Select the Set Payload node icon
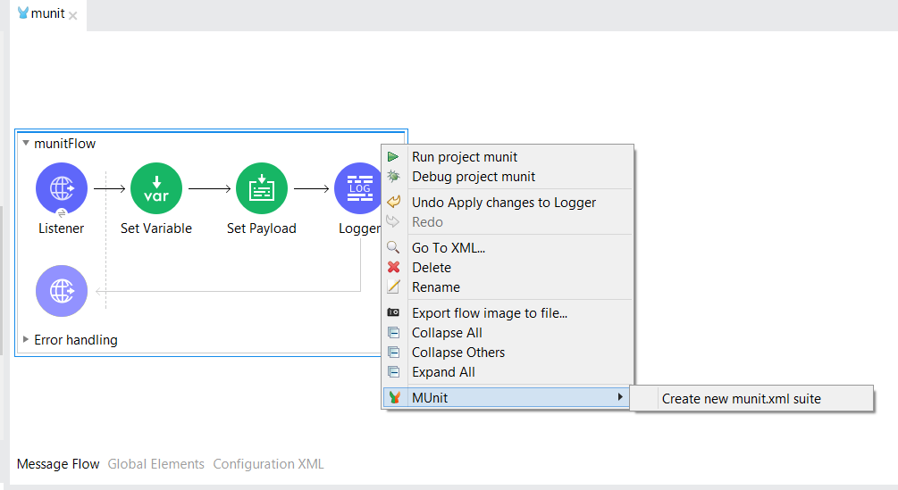The width and height of the screenshot is (898, 490). point(262,188)
